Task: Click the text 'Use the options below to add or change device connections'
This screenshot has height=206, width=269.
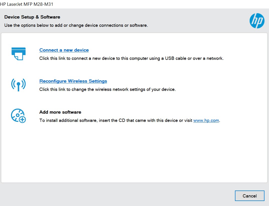Action: tap(64, 25)
